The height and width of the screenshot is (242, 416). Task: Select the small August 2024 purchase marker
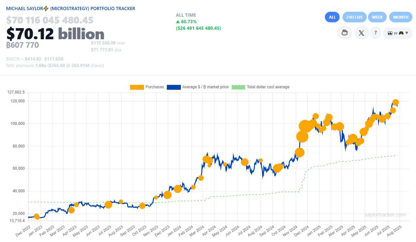(x=261, y=160)
